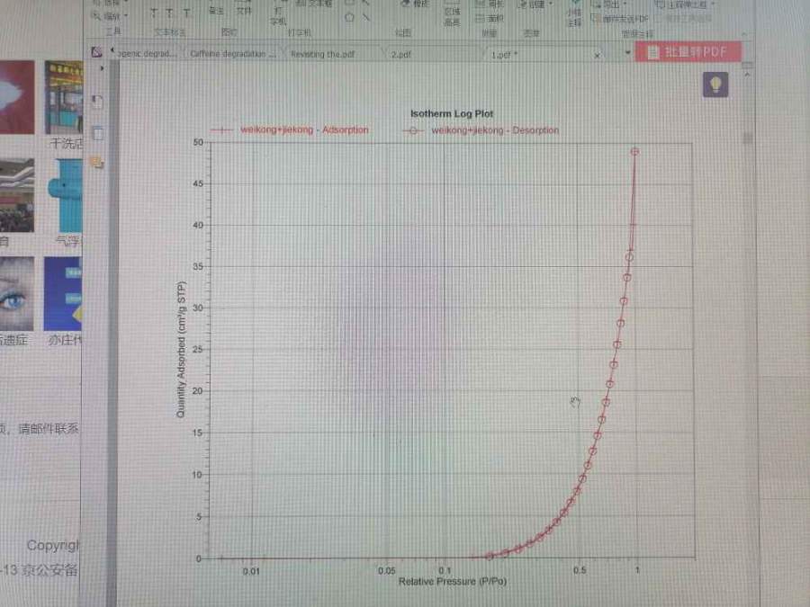Viewport: 810px width, 607px height.
Task: Select the pentagon shape drawing tool
Action: coord(349,16)
